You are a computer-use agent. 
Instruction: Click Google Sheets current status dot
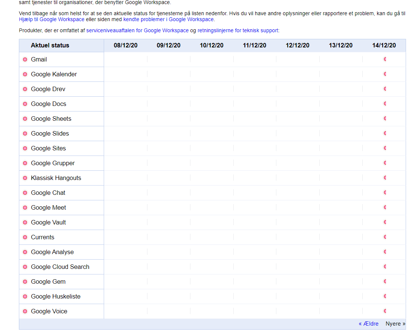(x=25, y=119)
